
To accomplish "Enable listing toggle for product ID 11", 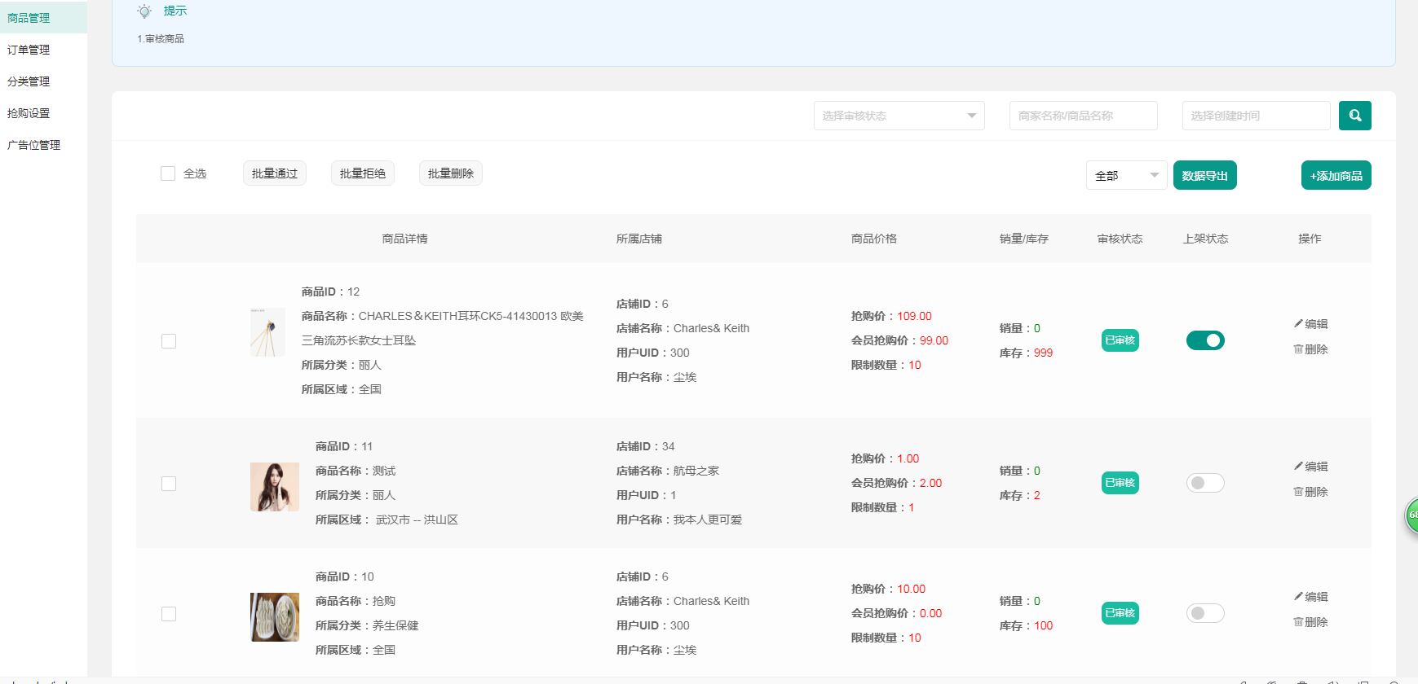I will click(1205, 483).
